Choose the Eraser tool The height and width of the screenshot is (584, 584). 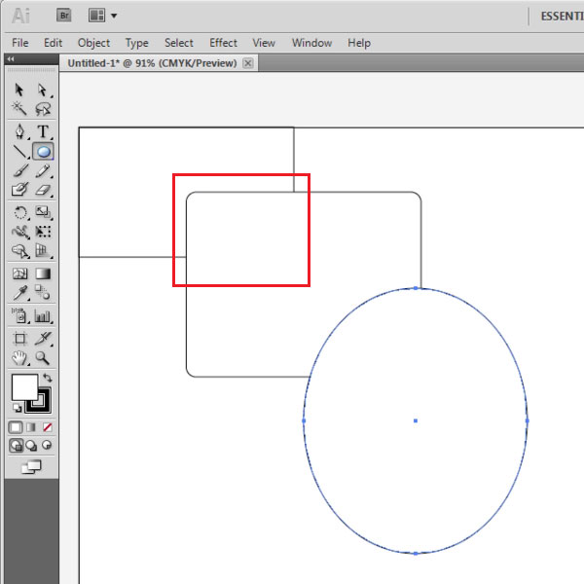43,190
